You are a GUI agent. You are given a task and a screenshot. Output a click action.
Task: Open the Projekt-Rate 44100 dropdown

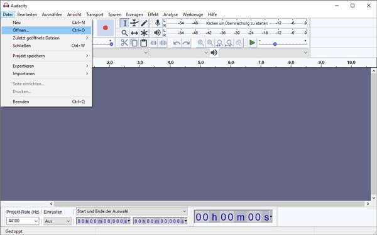[x=23, y=221]
